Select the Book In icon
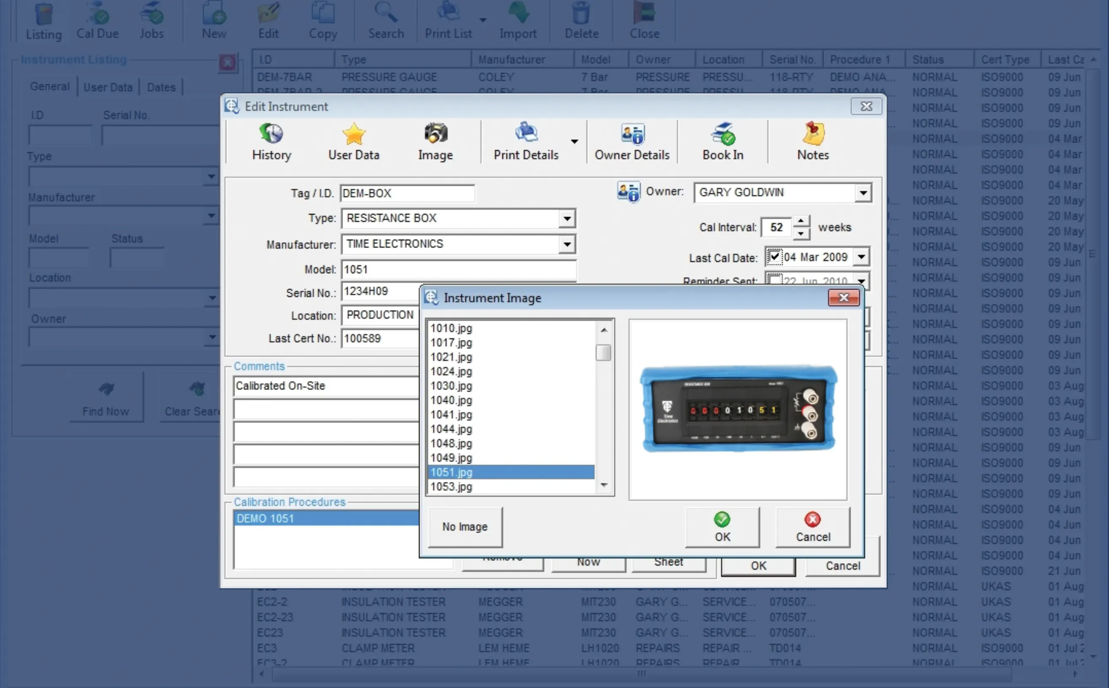The height and width of the screenshot is (688, 1109). point(722,141)
